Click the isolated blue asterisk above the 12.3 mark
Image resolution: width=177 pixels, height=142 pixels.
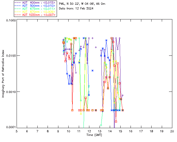[x=92, y=71]
